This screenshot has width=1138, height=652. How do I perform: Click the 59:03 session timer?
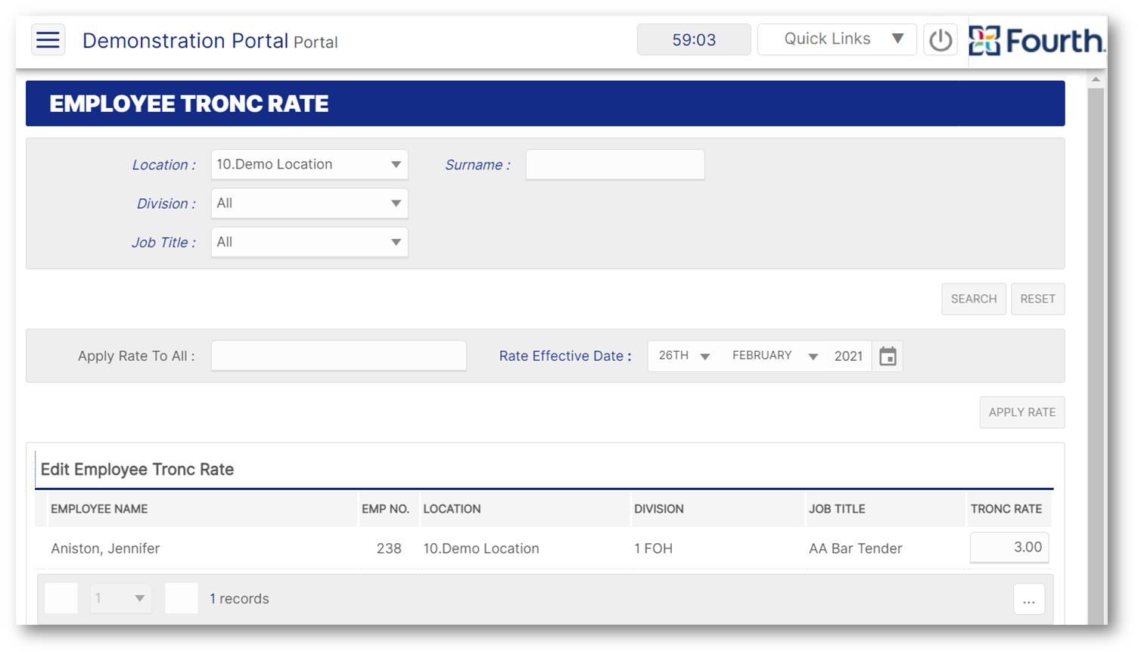pyautogui.click(x=694, y=39)
